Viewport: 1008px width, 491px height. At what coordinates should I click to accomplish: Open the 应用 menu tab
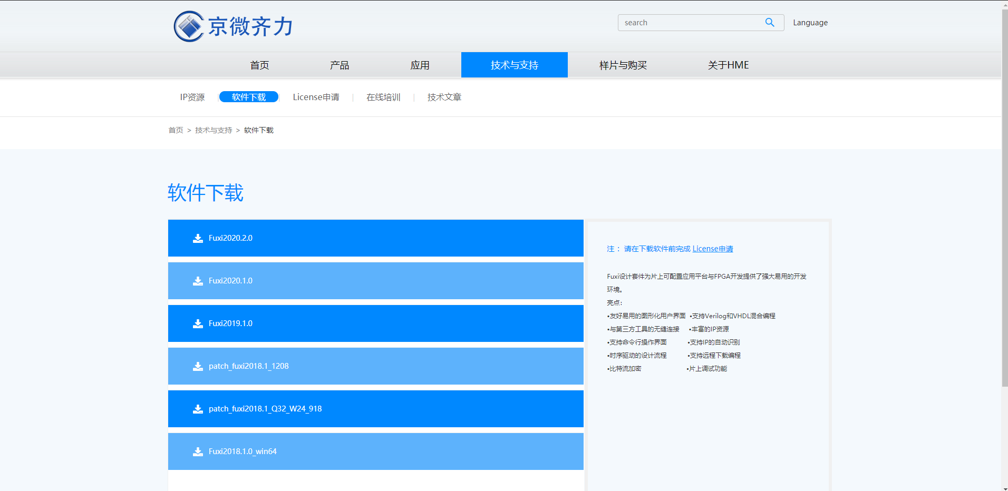pos(420,64)
